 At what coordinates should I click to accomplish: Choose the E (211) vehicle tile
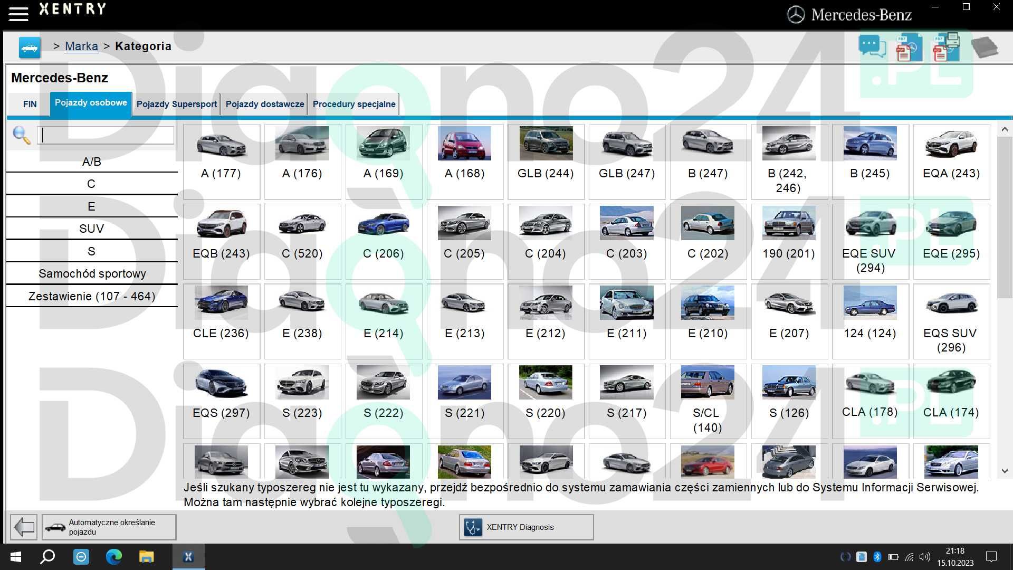point(627,321)
